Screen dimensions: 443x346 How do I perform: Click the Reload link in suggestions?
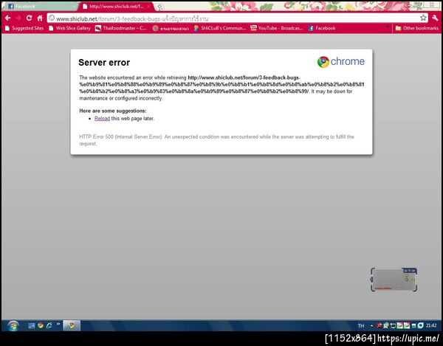[x=102, y=119]
